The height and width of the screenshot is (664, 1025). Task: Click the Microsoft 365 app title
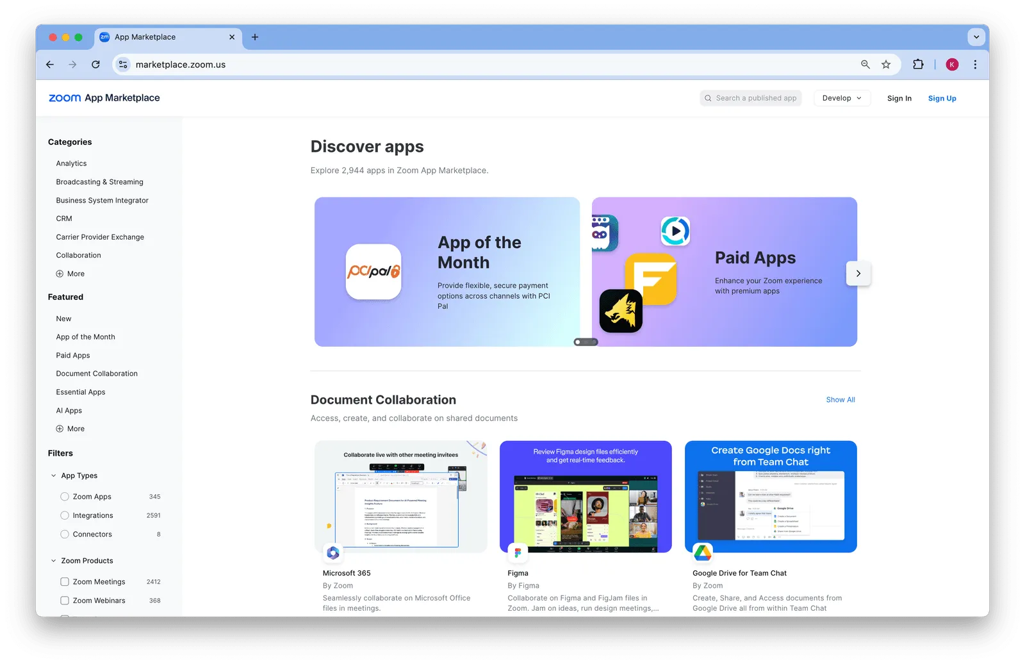(x=347, y=574)
